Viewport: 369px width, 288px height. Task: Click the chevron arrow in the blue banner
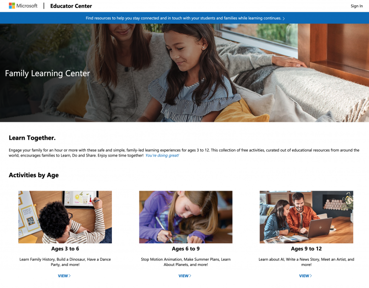[284, 19]
